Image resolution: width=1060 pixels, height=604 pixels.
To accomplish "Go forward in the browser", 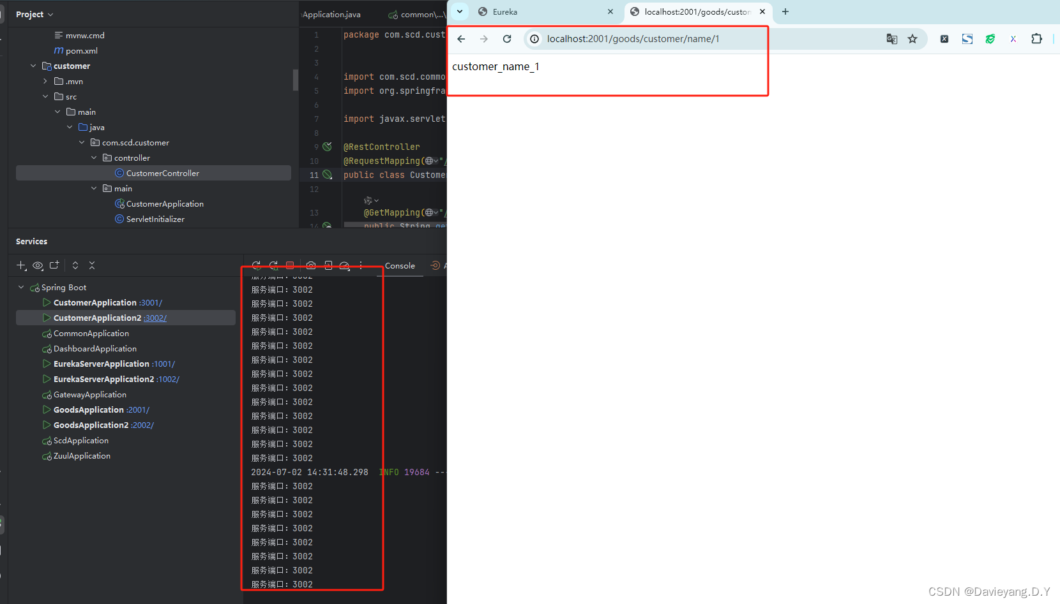I will point(484,39).
